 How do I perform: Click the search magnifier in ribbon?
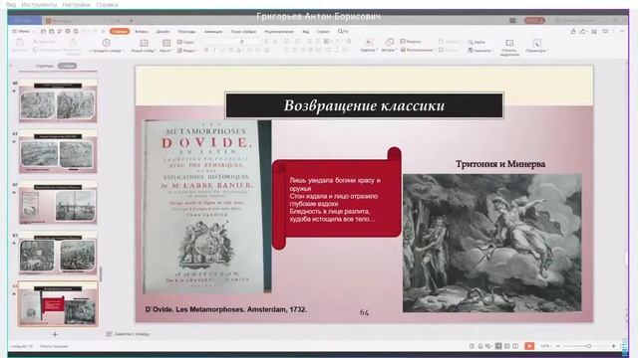(341, 31)
